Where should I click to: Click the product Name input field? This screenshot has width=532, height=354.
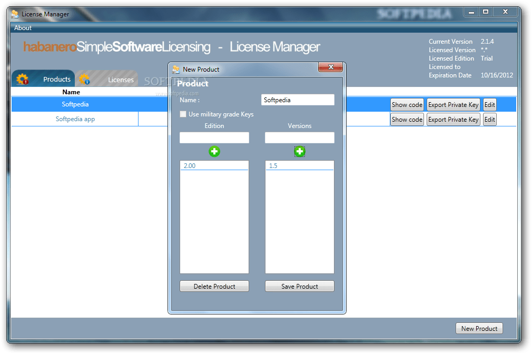298,100
